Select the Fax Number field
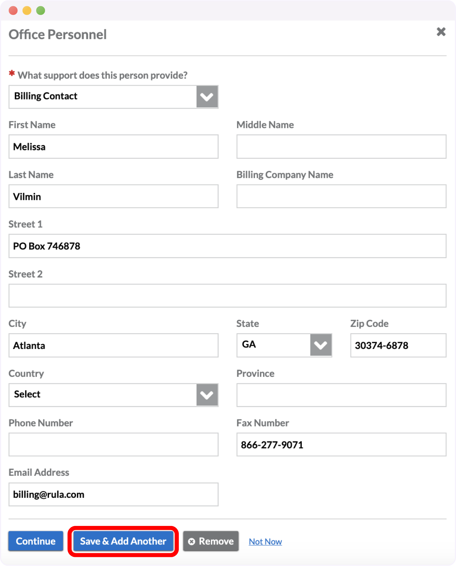The height and width of the screenshot is (566, 456). 341,444
